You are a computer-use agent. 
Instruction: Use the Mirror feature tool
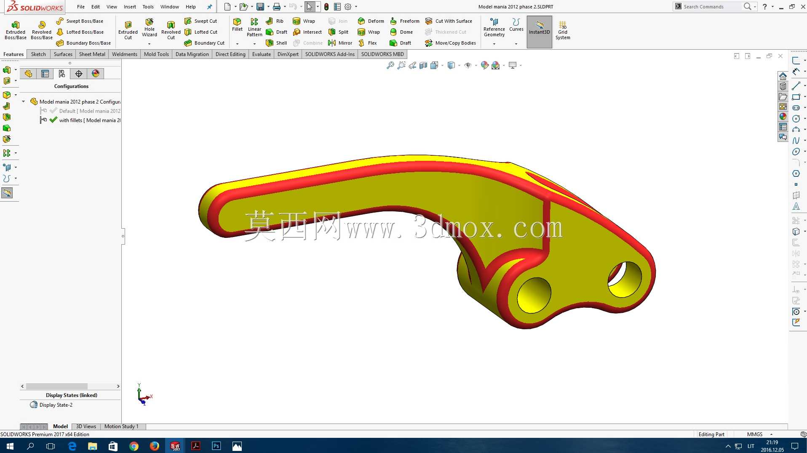coord(340,43)
